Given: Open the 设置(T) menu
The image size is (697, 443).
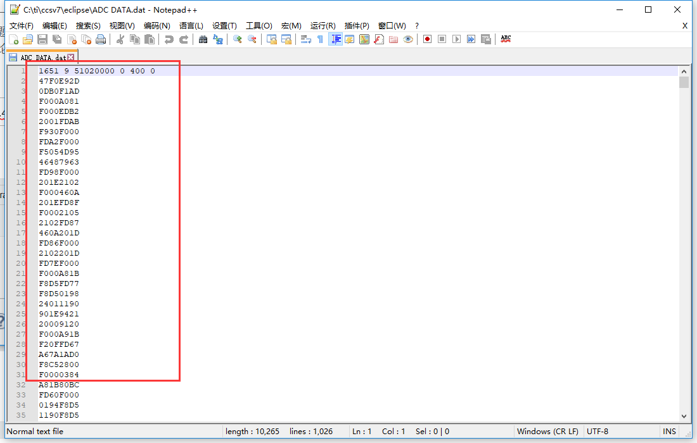Looking at the screenshot, I should (224, 26).
